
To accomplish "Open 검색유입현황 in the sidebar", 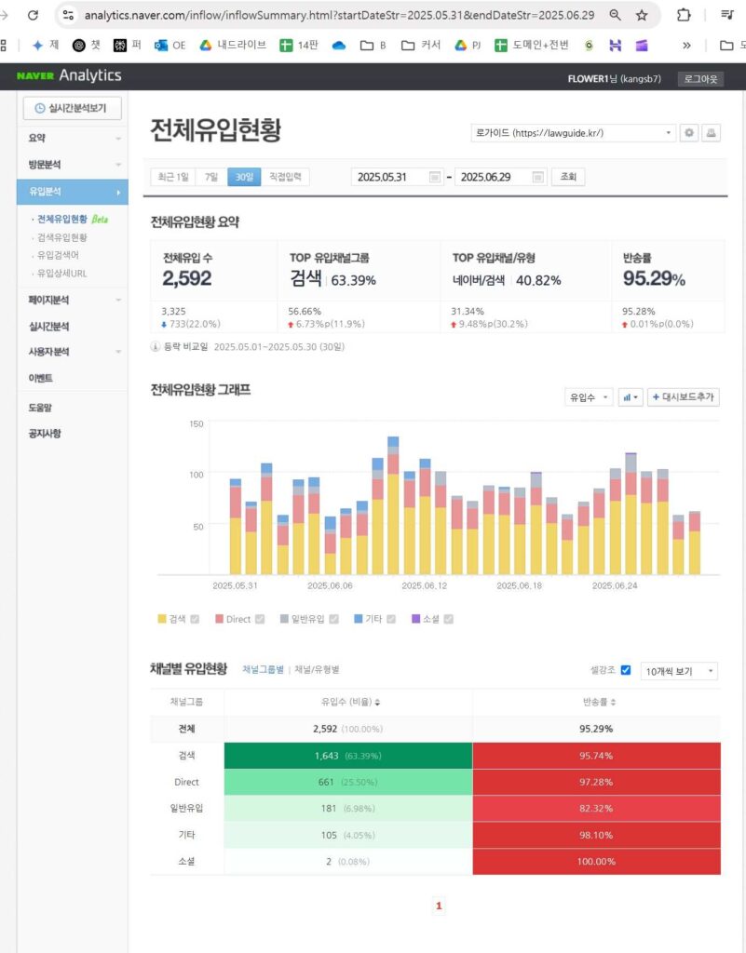I will 62,237.
